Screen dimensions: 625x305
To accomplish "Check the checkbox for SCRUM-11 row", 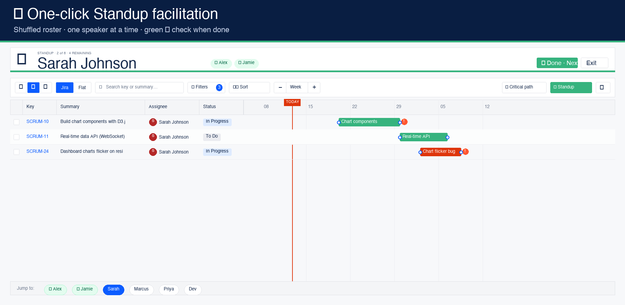I will click(16, 137).
